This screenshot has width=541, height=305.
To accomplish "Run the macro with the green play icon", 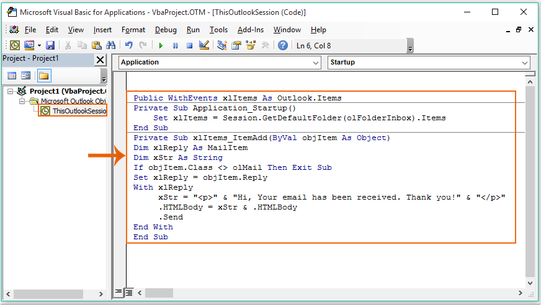I will (161, 45).
